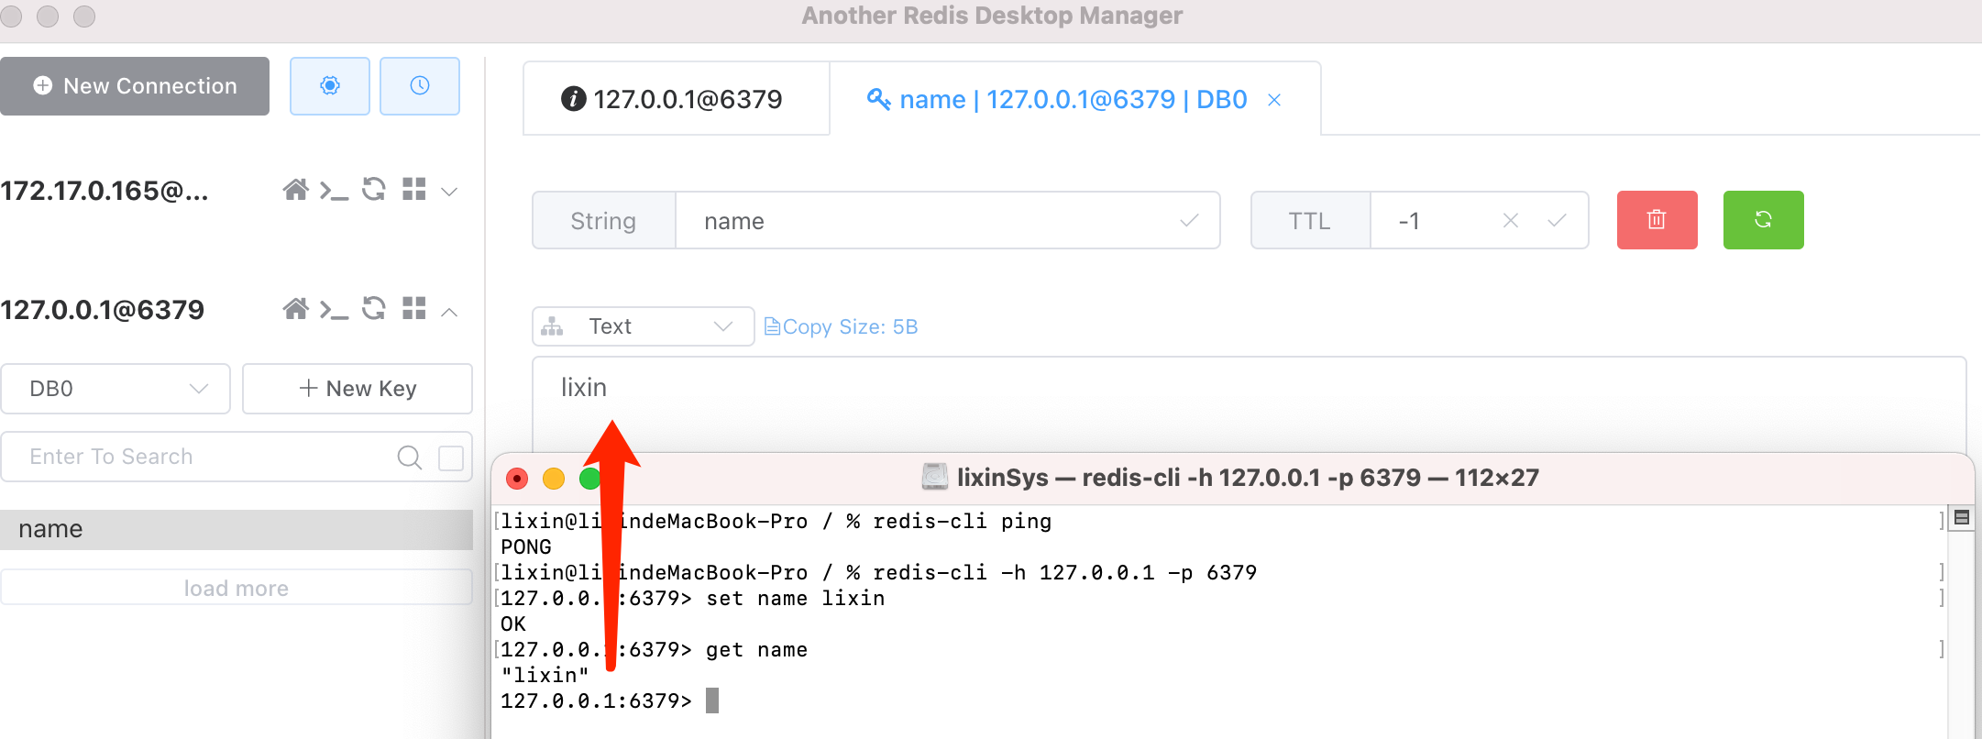Go to home of 172.17.0.165 connection
1982x739 pixels.
click(x=295, y=190)
